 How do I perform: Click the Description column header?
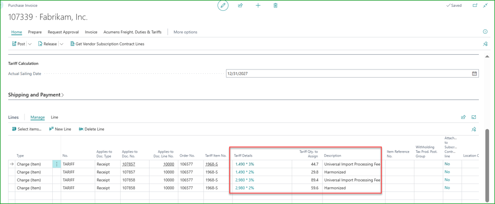coord(333,156)
